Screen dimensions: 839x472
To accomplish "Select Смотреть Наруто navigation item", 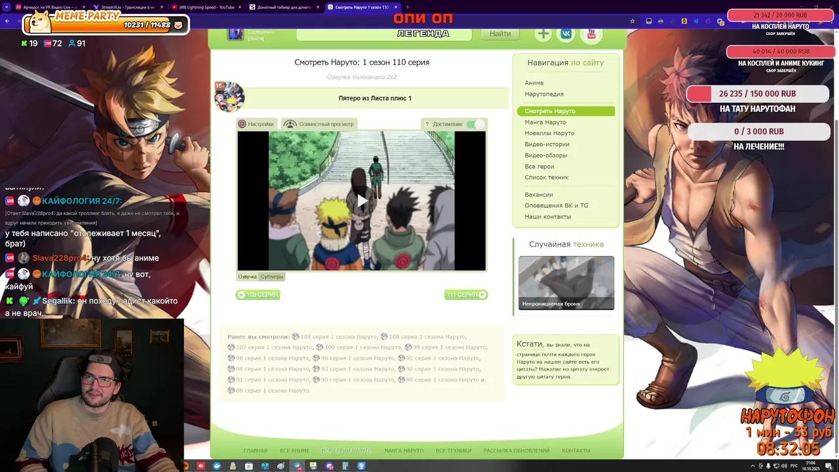I will [x=566, y=111].
